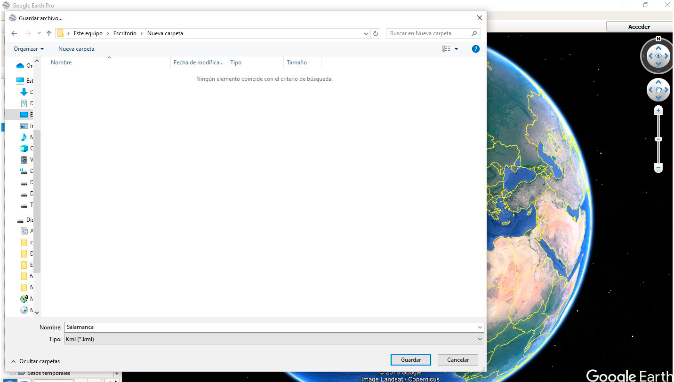
Task: Create folder with Nueva carpeta button
Action: (76, 49)
